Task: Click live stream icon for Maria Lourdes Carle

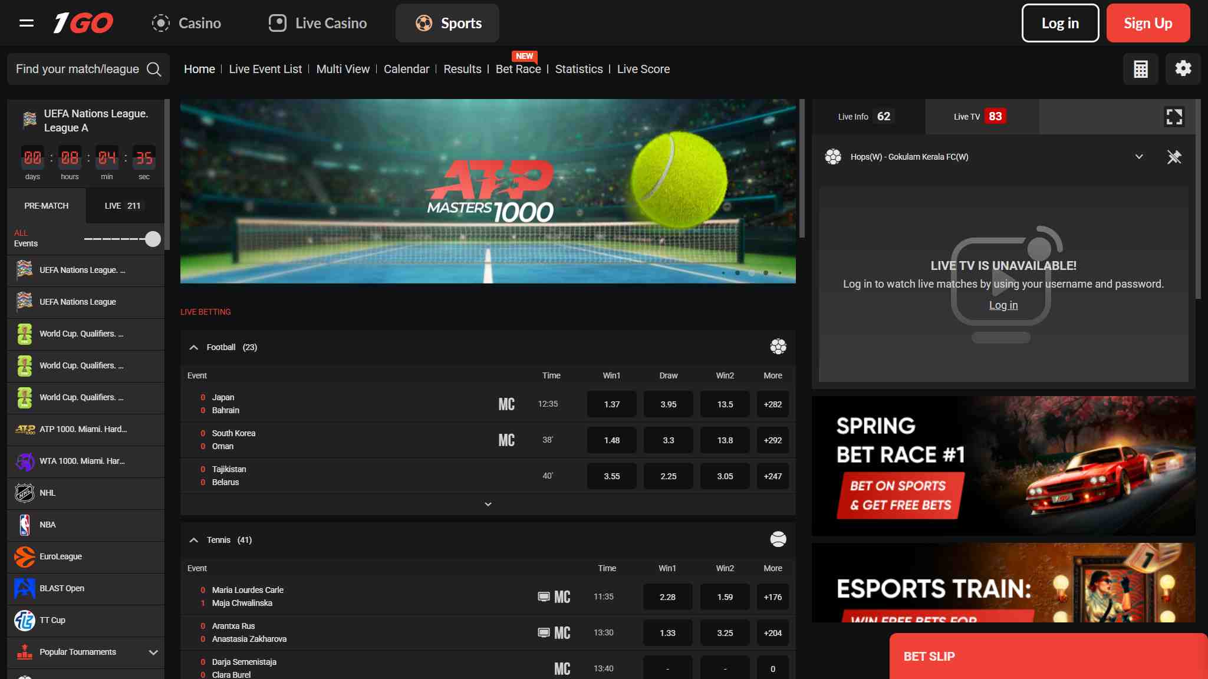Action: (x=544, y=597)
